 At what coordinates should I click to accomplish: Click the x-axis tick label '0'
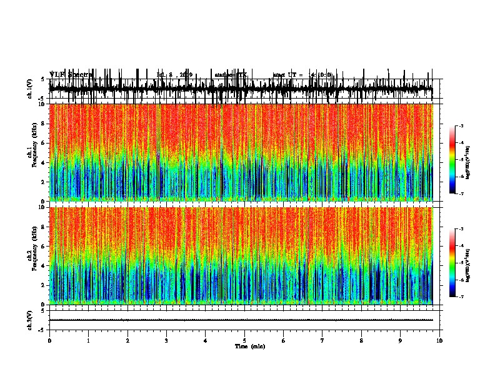coord(49,341)
